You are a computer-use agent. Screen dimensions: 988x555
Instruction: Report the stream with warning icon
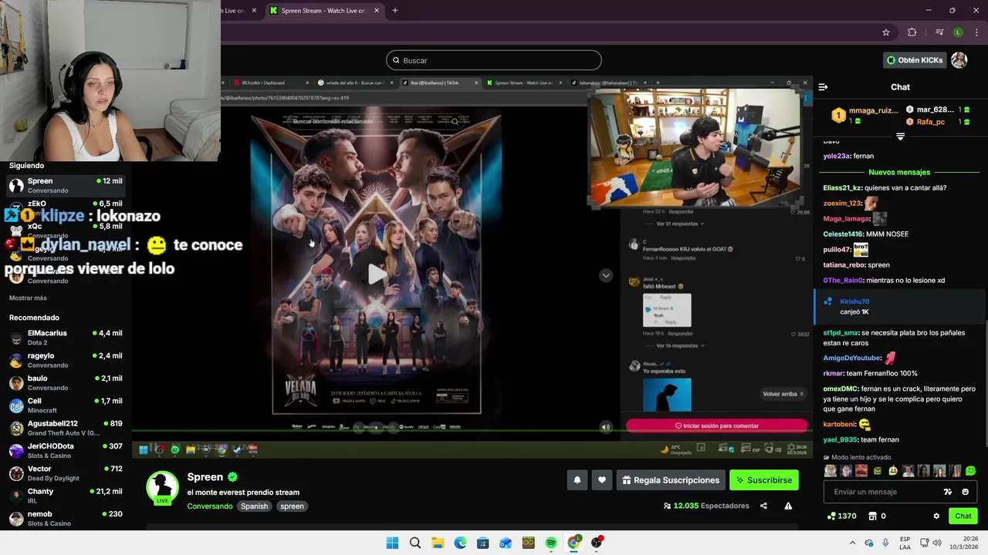(x=788, y=506)
